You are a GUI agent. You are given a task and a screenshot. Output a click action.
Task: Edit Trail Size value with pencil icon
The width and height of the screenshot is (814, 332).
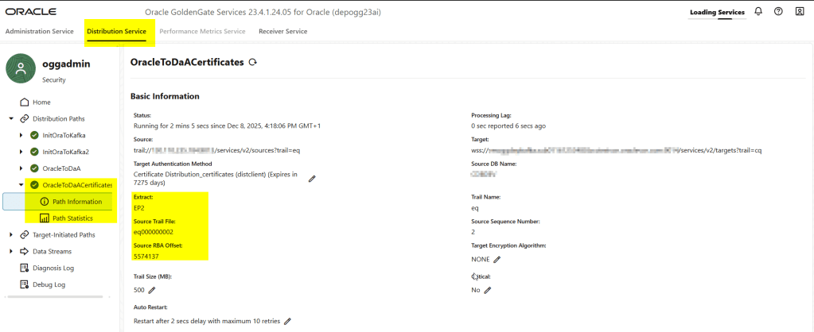[151, 290]
